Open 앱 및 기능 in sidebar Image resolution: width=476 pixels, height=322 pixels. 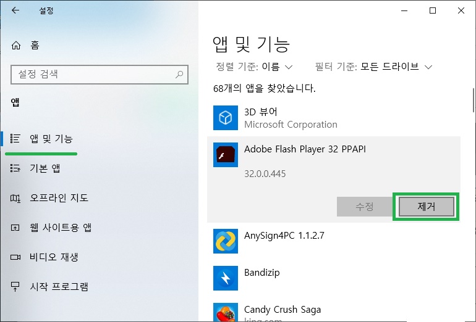click(51, 139)
